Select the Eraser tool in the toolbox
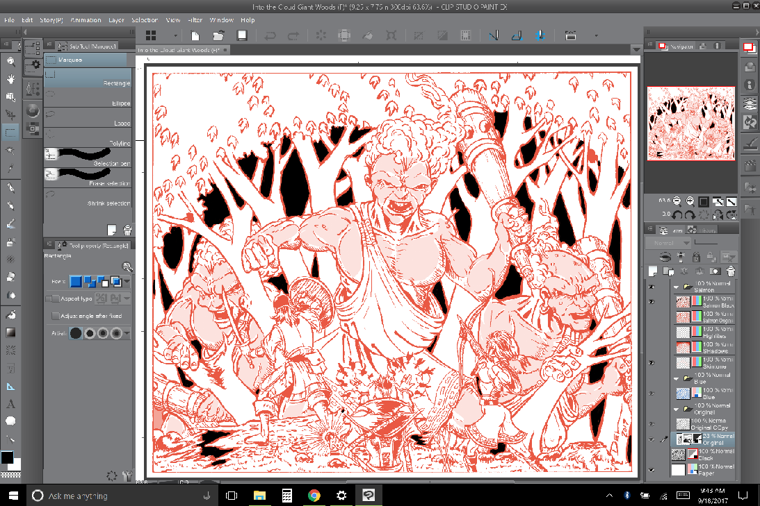The image size is (760, 506). (10, 277)
